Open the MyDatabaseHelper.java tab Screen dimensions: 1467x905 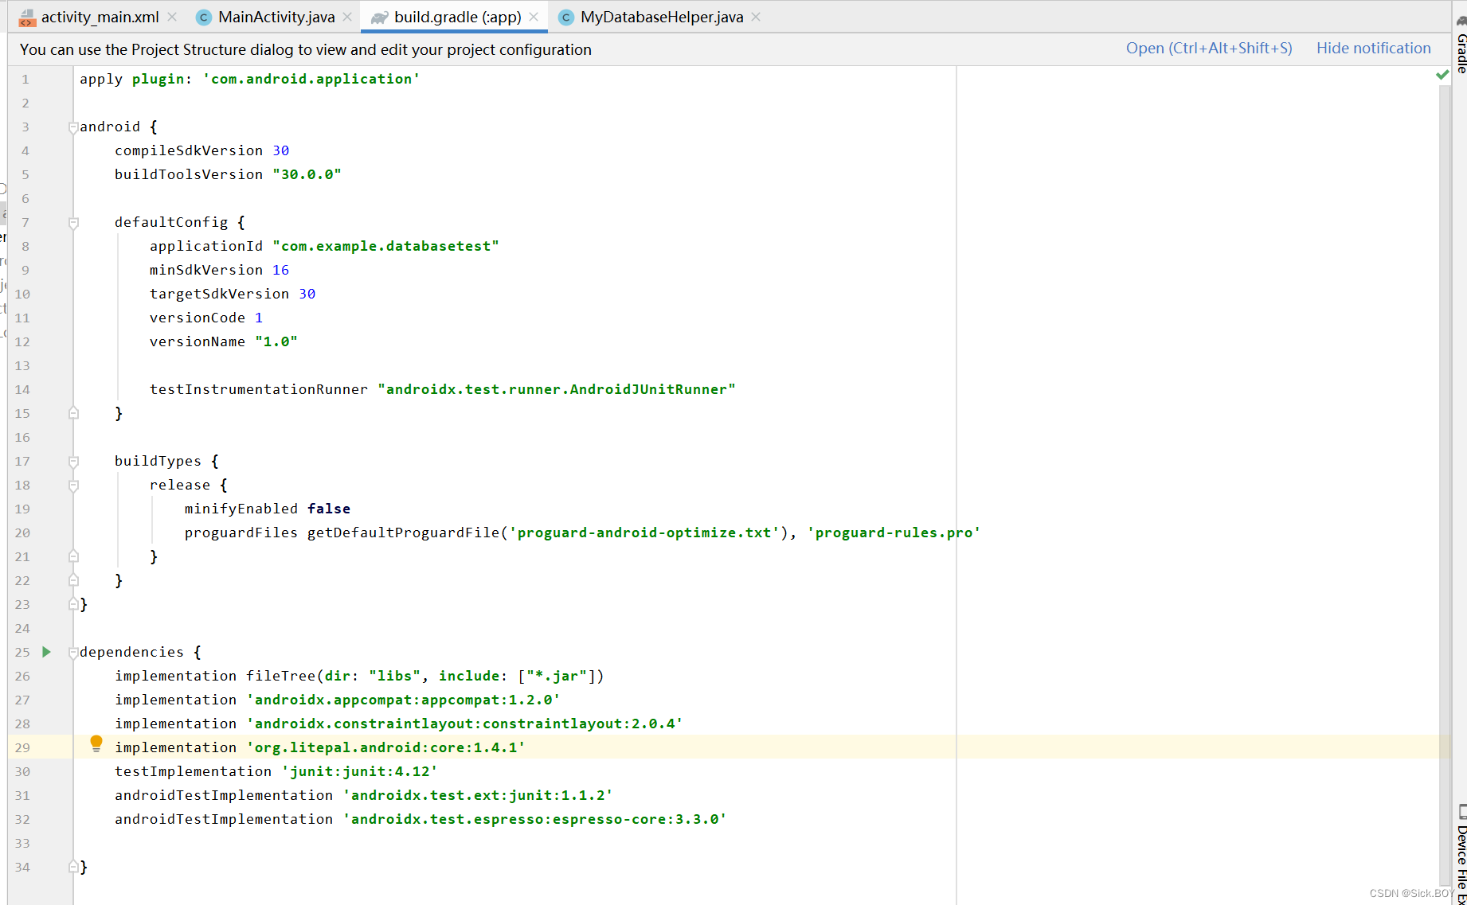(661, 17)
